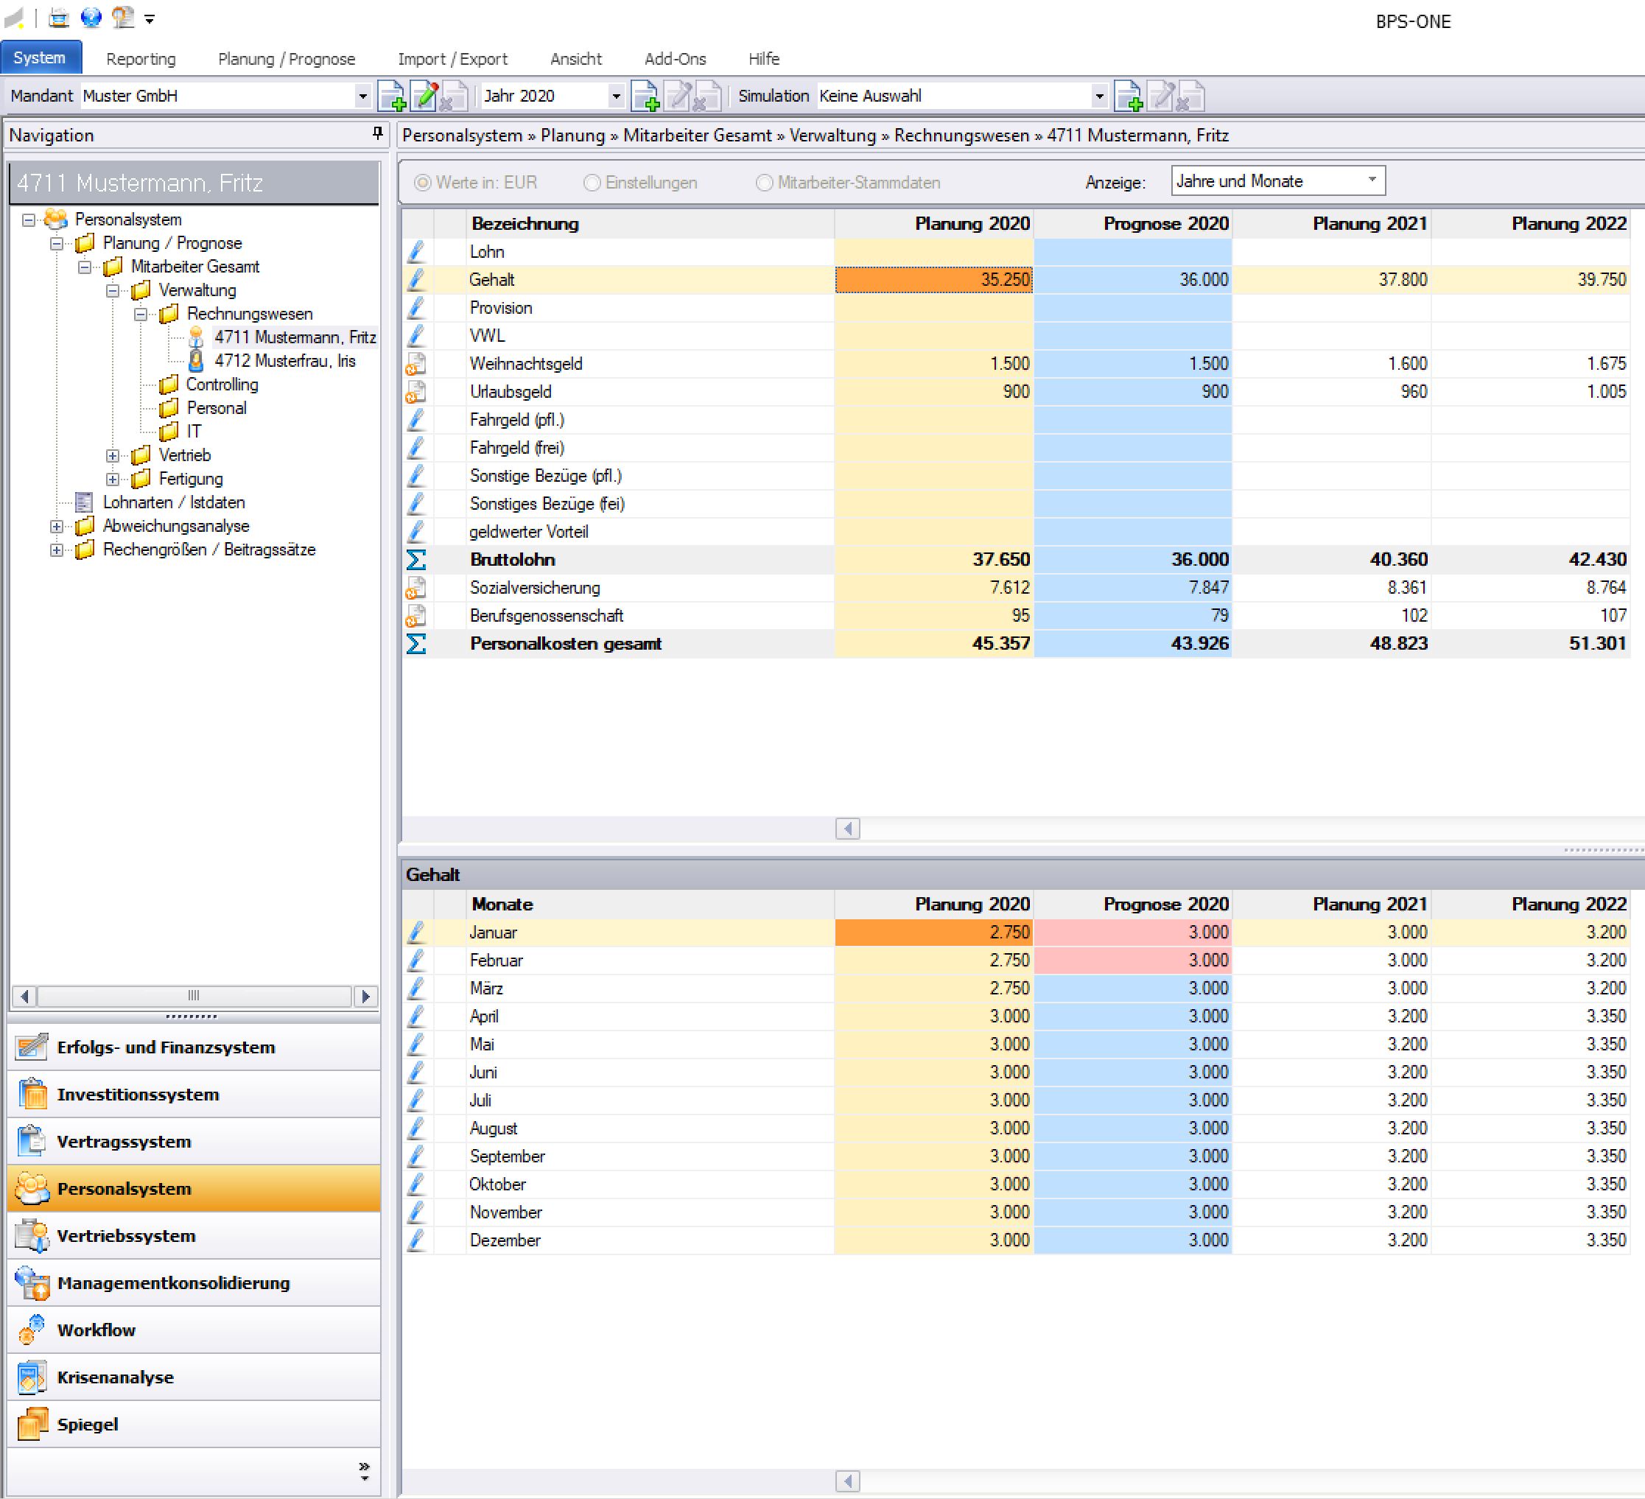Open the Krisenanalyse module
Image resolution: width=1645 pixels, height=1499 pixels.
pyautogui.click(x=194, y=1377)
